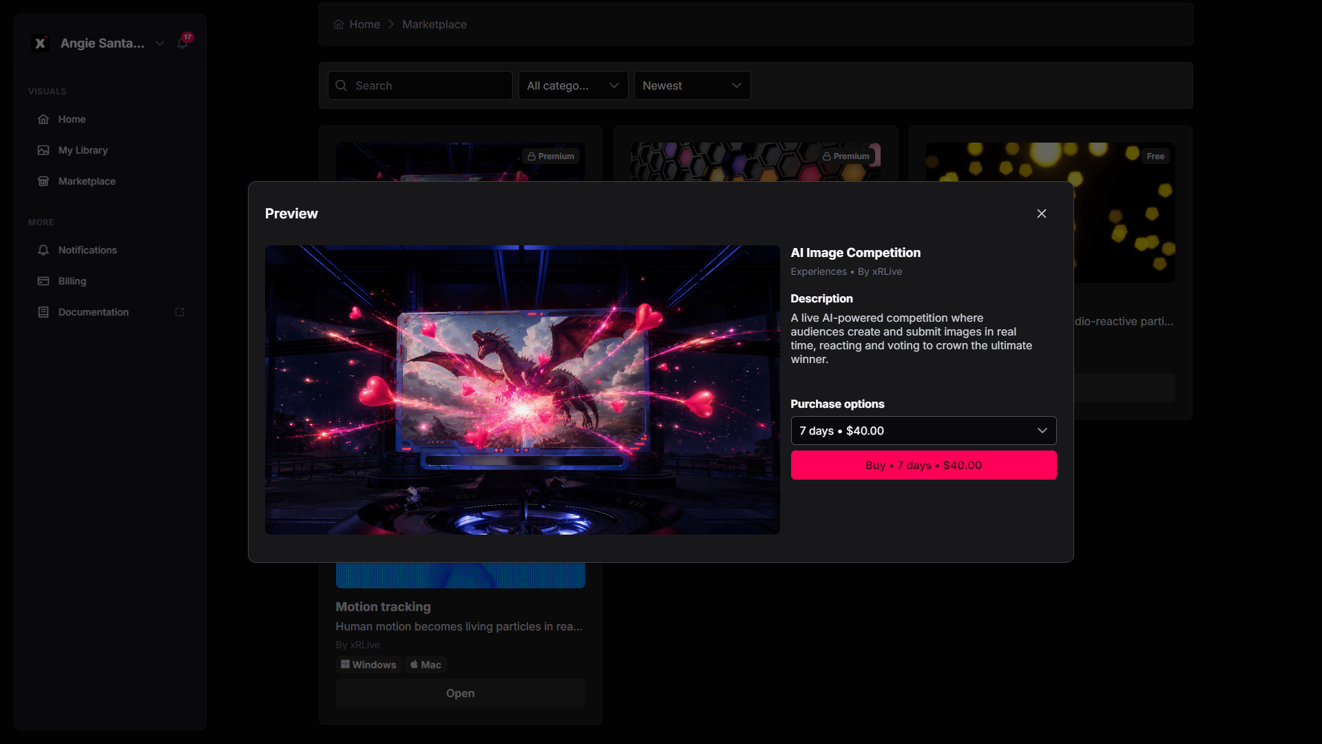This screenshot has width=1322, height=744.
Task: Buy the 7 days plan for $40.00
Action: point(923,465)
